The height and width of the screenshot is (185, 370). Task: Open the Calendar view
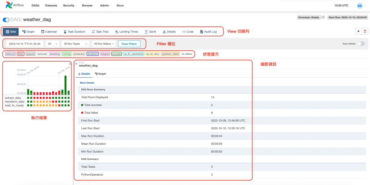(49, 32)
